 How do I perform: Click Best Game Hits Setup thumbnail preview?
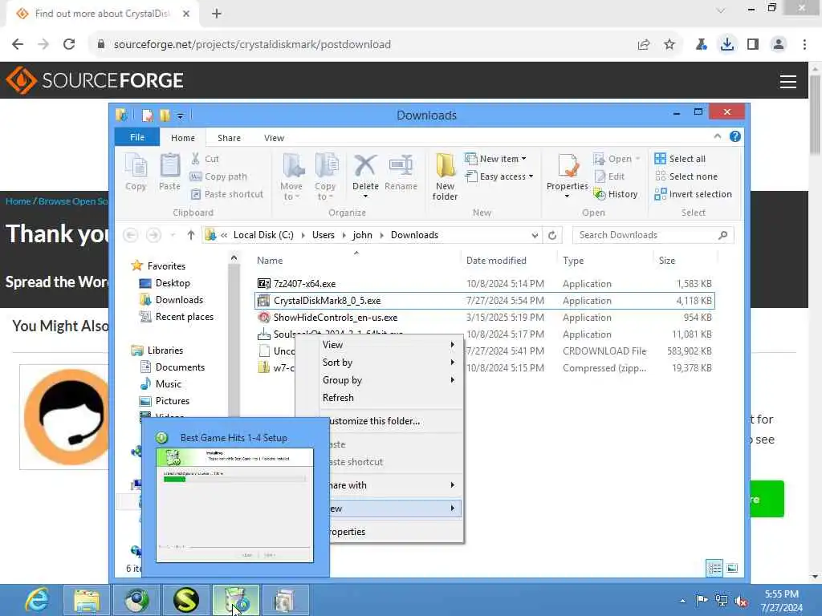235,505
